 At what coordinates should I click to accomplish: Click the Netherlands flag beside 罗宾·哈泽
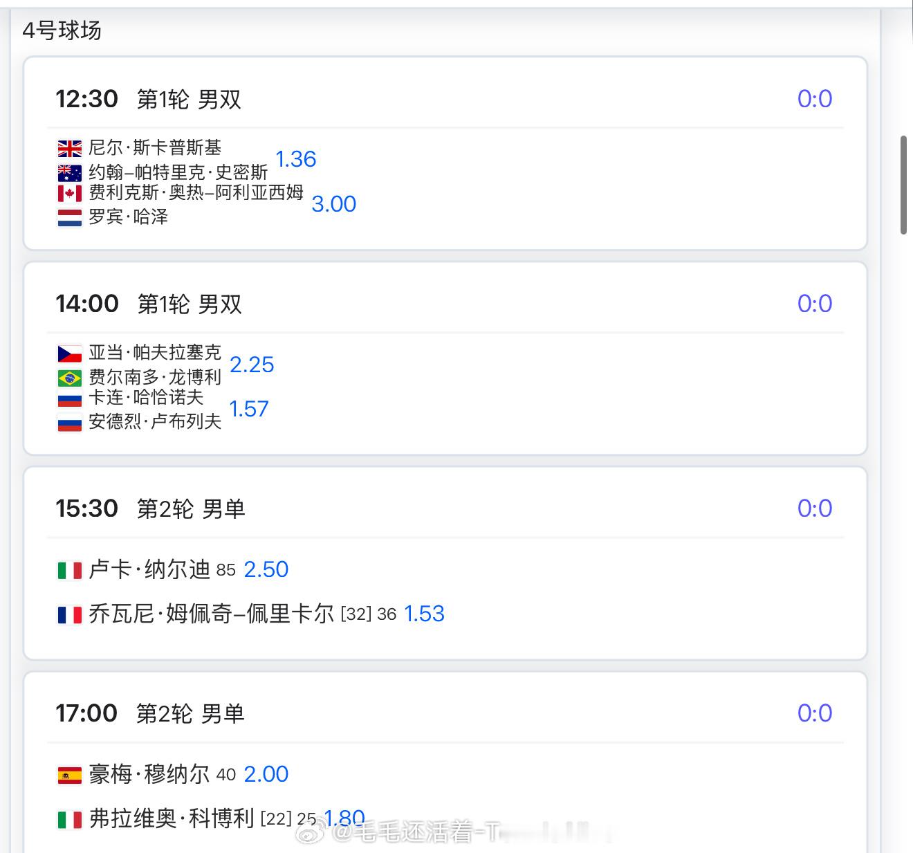tap(69, 217)
